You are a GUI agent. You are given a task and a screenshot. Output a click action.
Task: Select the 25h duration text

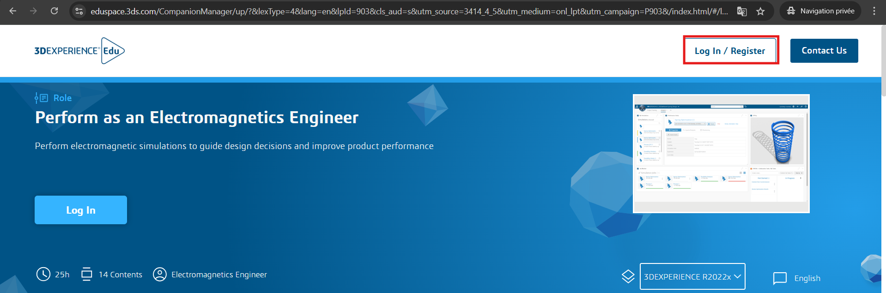[x=62, y=275]
